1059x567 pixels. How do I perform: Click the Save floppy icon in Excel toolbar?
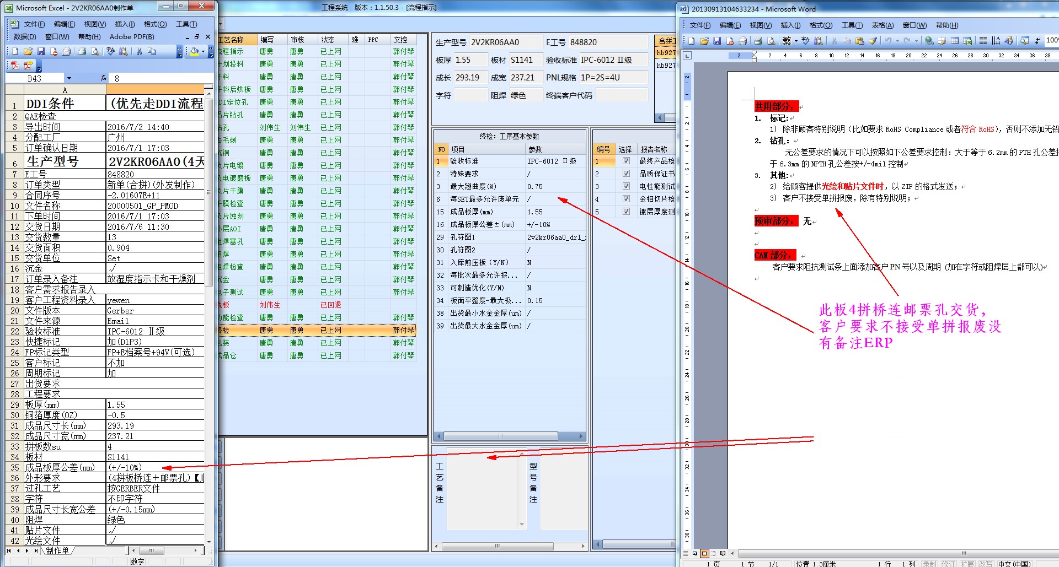click(41, 51)
